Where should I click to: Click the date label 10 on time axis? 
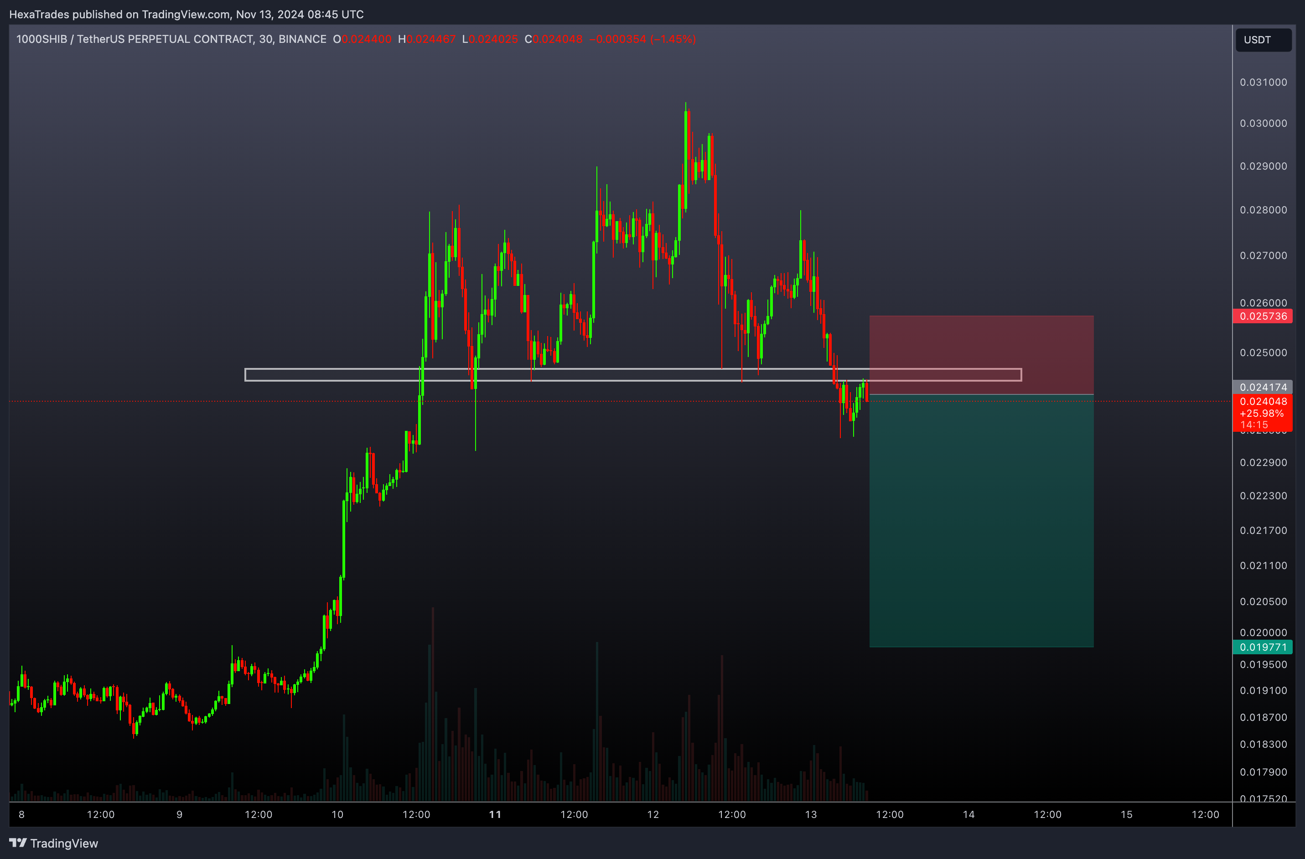pyautogui.click(x=337, y=815)
